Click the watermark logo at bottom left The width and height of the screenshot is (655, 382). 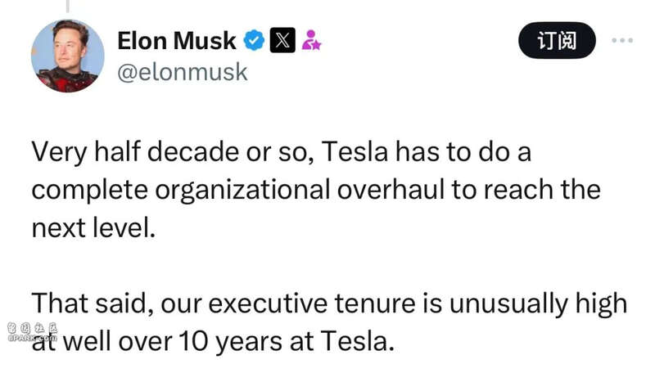click(x=32, y=332)
